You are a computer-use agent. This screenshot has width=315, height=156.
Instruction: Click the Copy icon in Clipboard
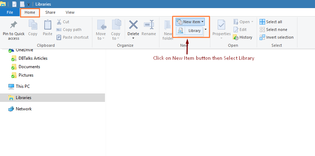(33, 25)
